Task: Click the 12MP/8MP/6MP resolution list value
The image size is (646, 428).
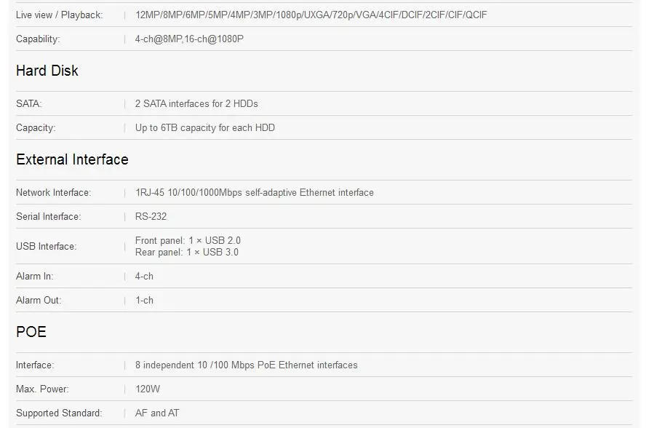Action: pyautogui.click(x=311, y=15)
